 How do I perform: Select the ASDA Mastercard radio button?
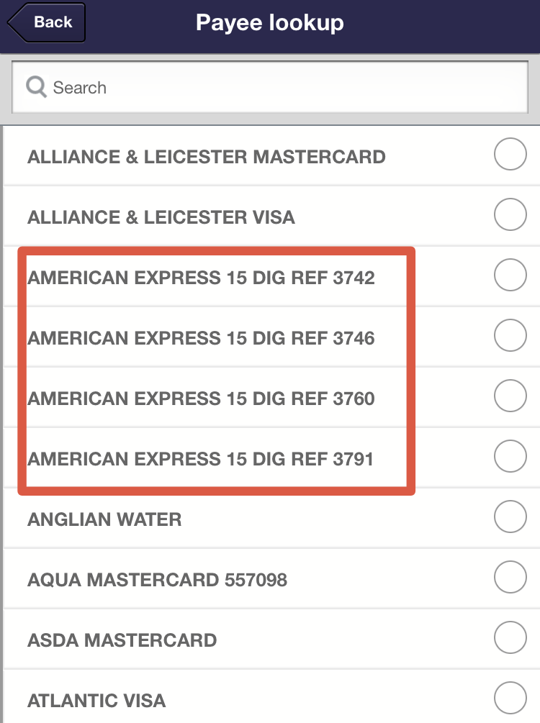[x=510, y=640]
